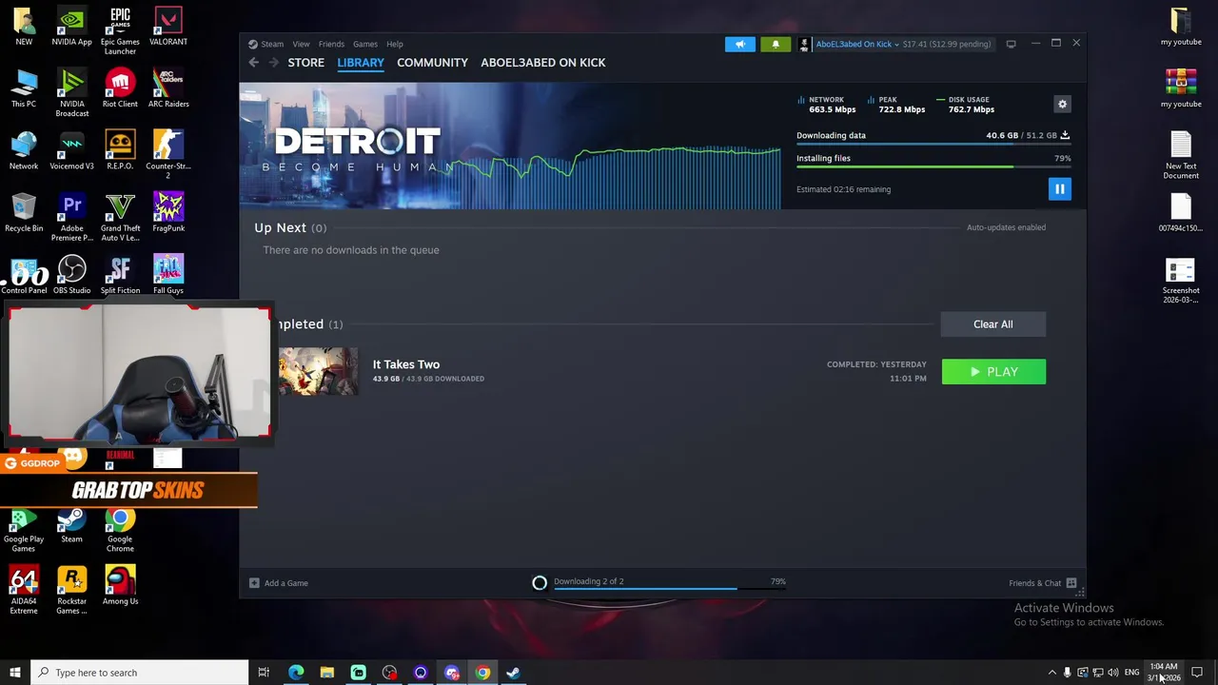Viewport: 1218px width, 685px height.
Task: Open File Explorer from the taskbar
Action: point(327,673)
